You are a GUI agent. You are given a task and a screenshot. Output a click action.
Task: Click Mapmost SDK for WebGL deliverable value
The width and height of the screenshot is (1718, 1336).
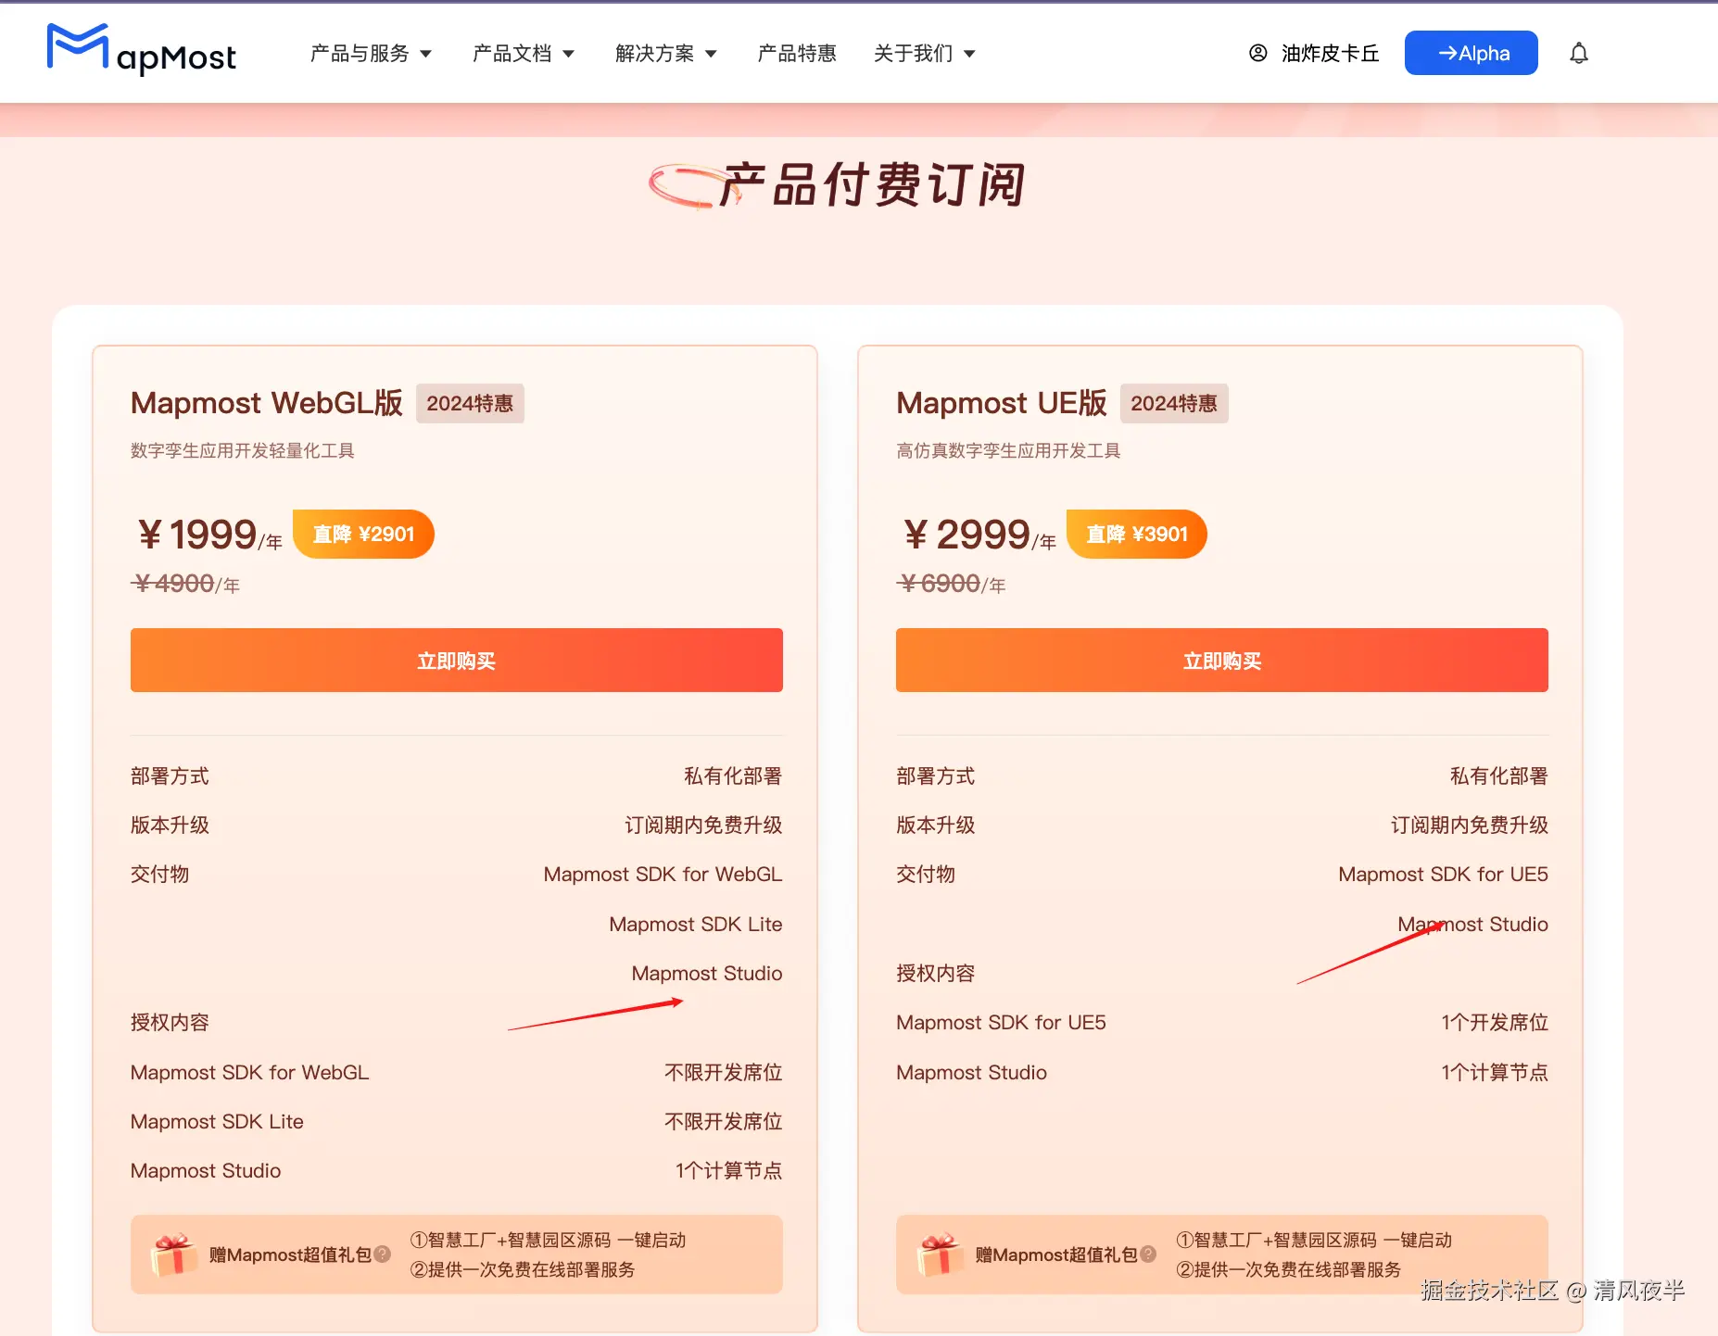coord(663,874)
